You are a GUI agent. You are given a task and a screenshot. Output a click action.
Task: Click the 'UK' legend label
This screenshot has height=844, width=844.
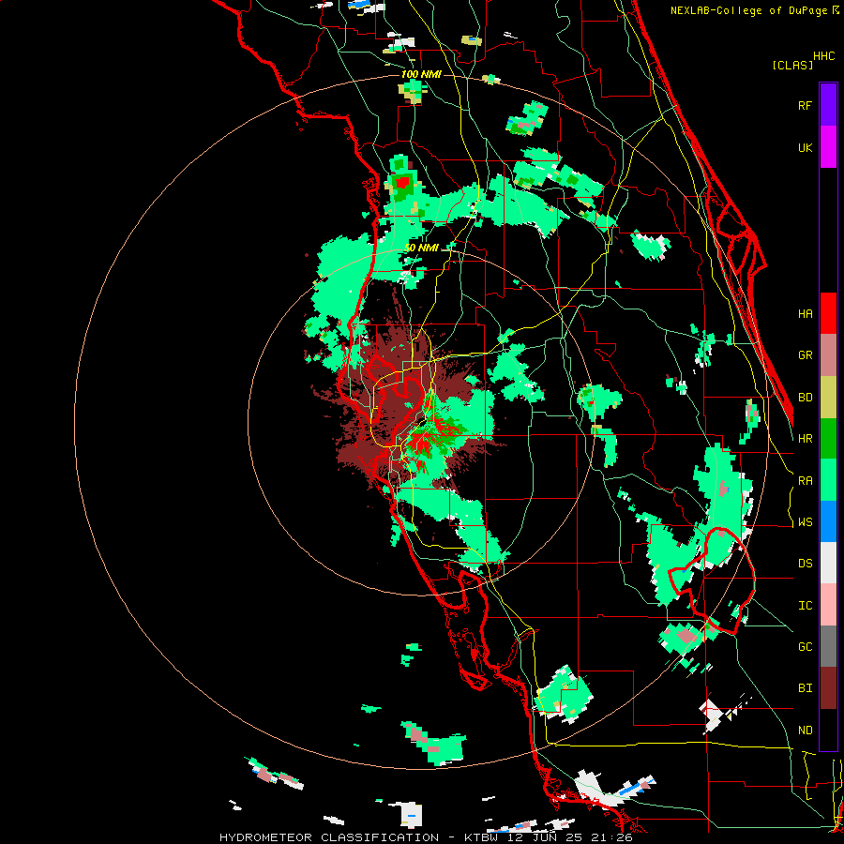(x=805, y=147)
